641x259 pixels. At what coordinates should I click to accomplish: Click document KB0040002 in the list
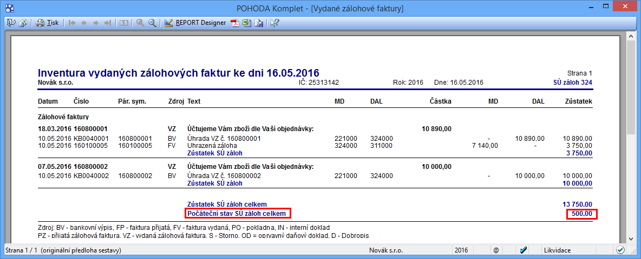[92, 176]
